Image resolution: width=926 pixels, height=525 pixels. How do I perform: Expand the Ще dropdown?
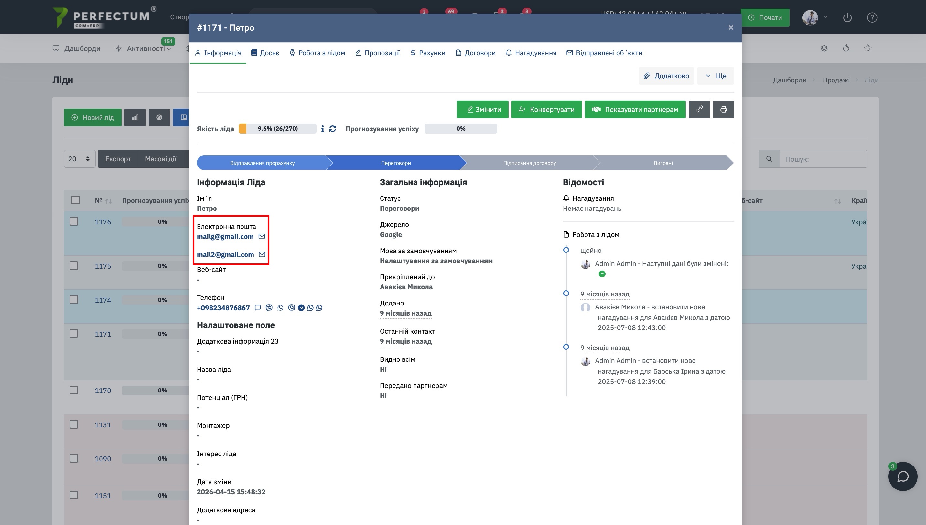(x=716, y=76)
